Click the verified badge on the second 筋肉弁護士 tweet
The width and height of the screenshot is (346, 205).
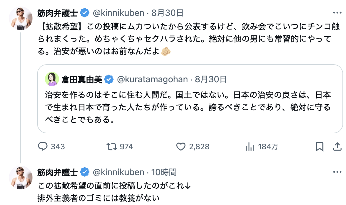(x=85, y=172)
